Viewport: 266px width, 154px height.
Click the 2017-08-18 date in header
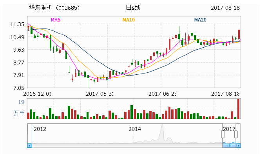tap(225, 8)
